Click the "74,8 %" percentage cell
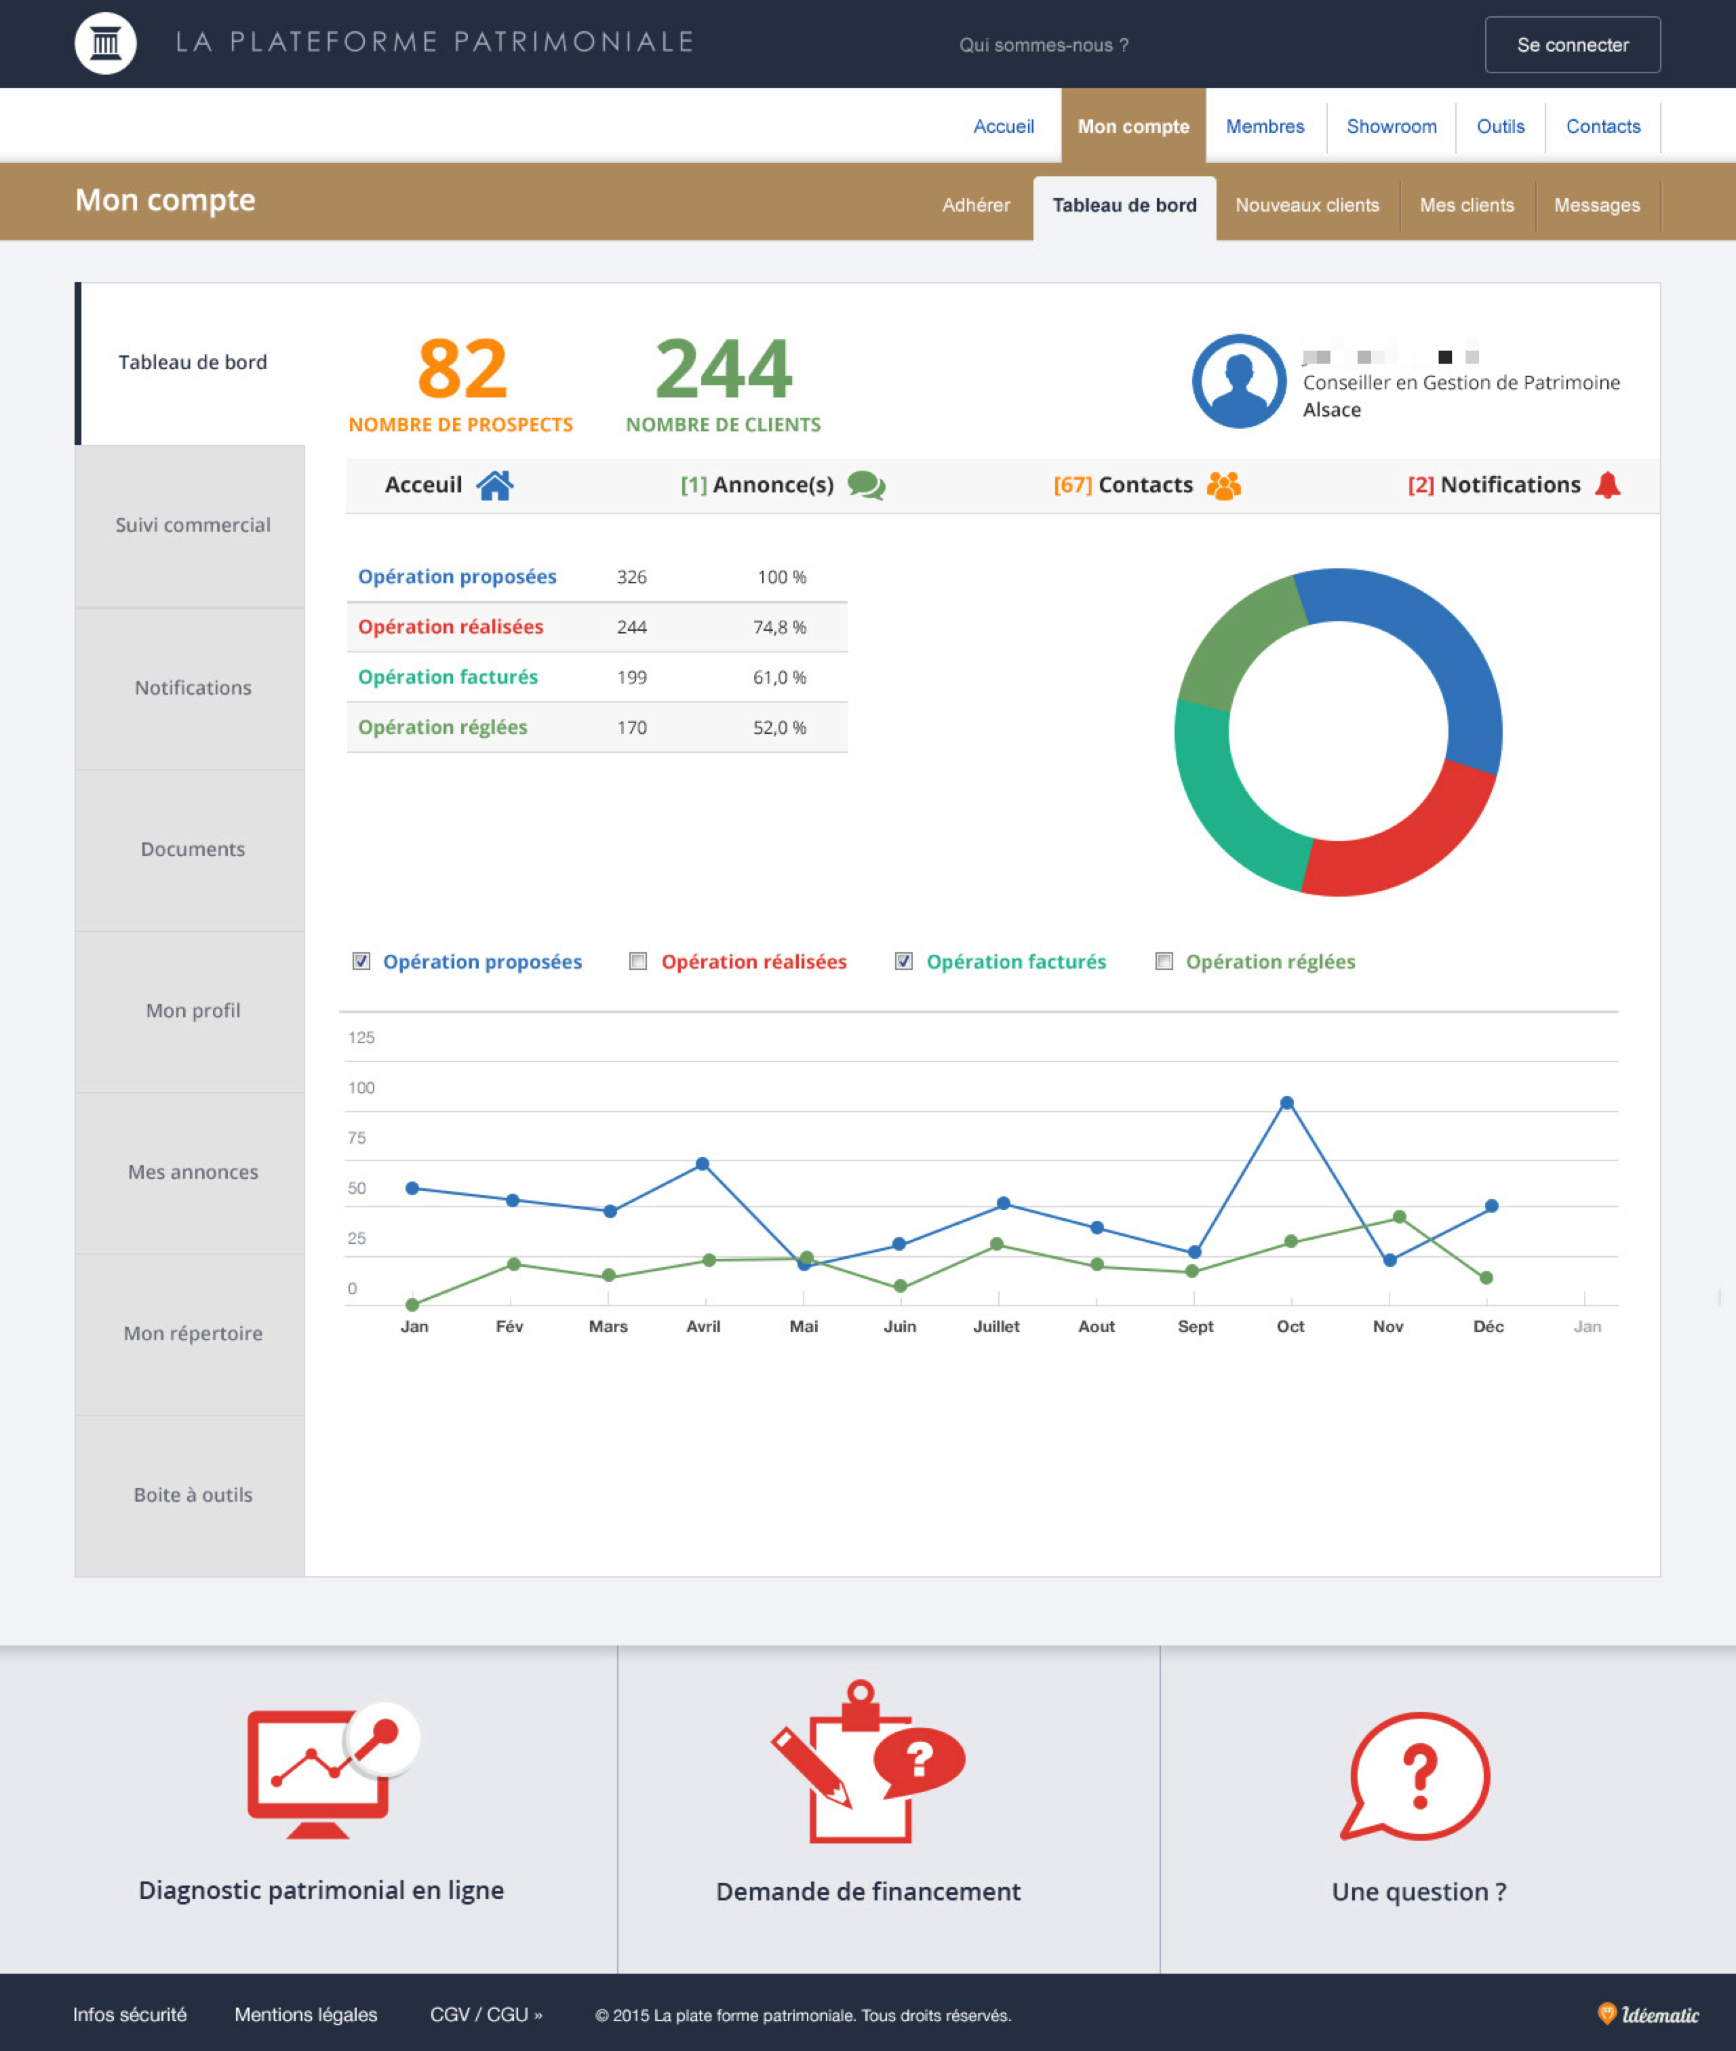This screenshot has height=2051, width=1736. coord(779,627)
